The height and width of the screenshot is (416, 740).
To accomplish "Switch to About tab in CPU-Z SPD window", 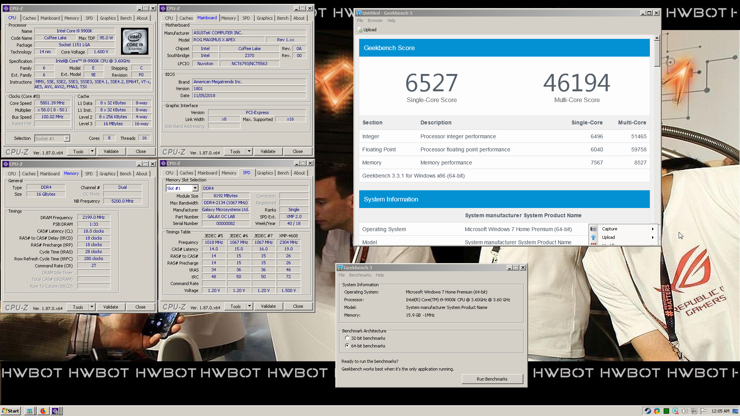I will tap(299, 173).
